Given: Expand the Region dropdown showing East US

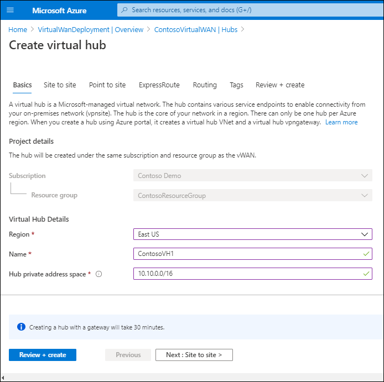Looking at the screenshot, I should coord(253,234).
